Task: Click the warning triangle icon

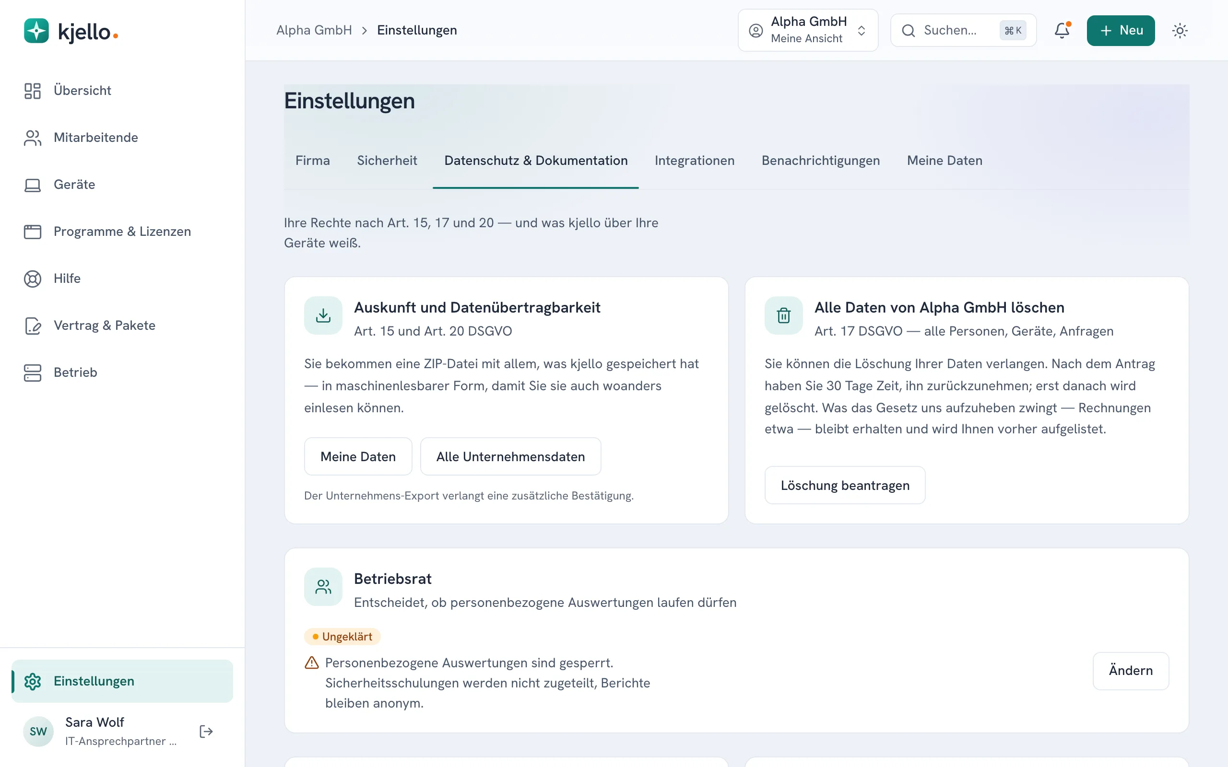Action: click(x=312, y=663)
